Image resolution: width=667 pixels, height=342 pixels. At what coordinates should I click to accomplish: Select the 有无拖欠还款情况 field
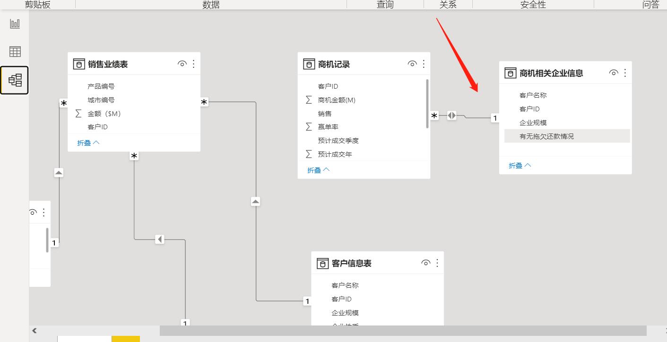[546, 136]
